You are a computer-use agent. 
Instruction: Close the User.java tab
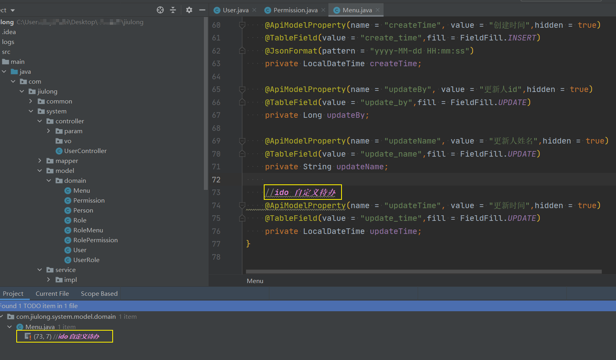254,10
